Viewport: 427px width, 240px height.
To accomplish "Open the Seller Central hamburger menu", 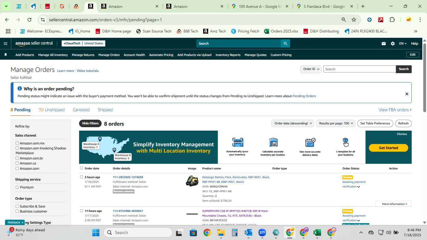I will pyautogui.click(x=5, y=43).
